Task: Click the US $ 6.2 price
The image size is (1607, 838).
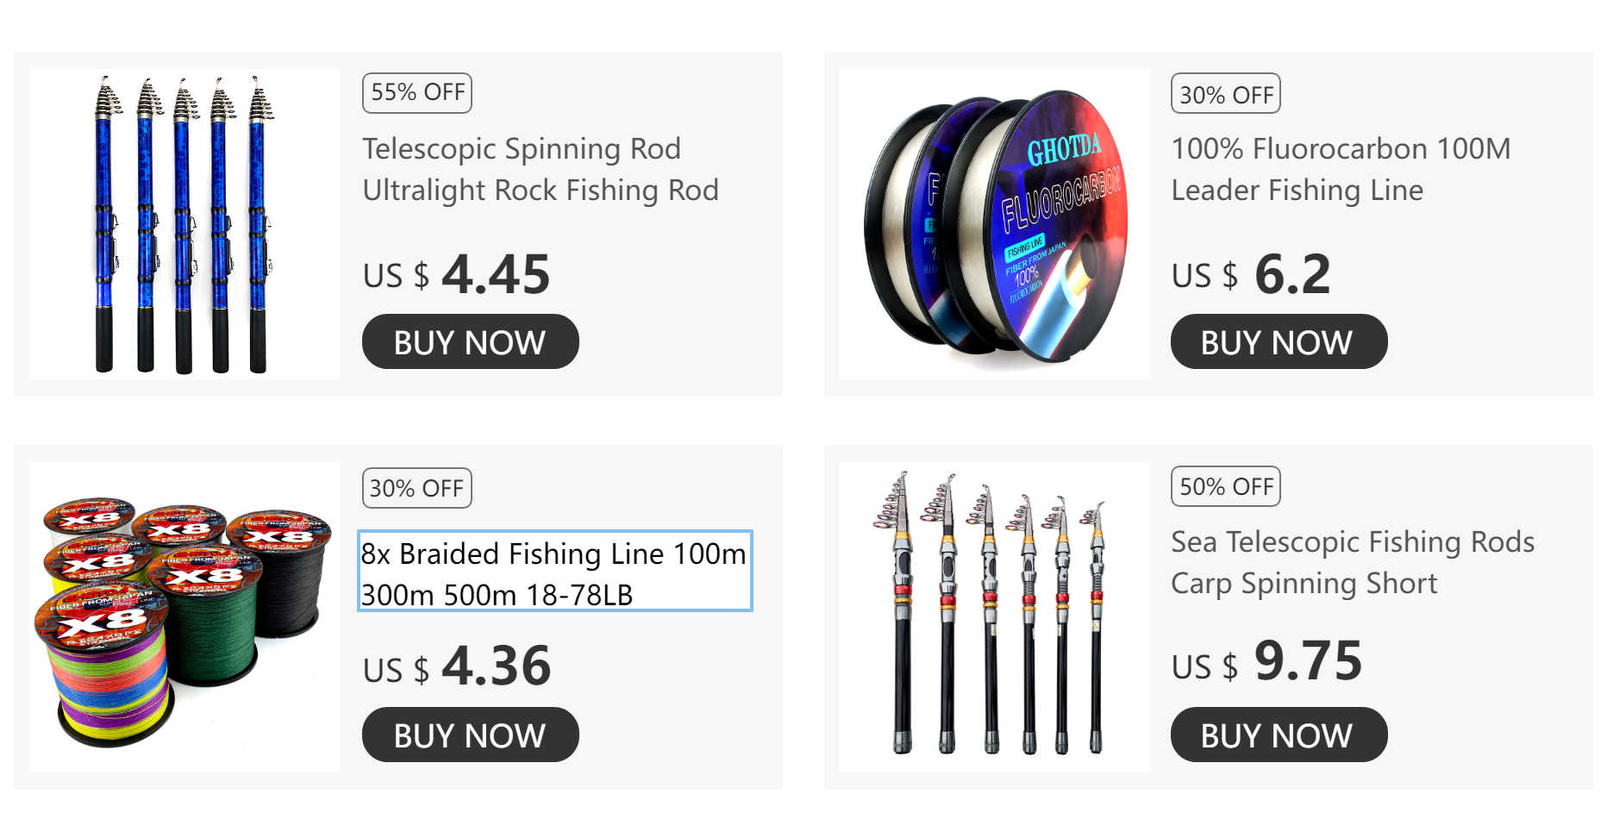Action: click(x=1251, y=274)
